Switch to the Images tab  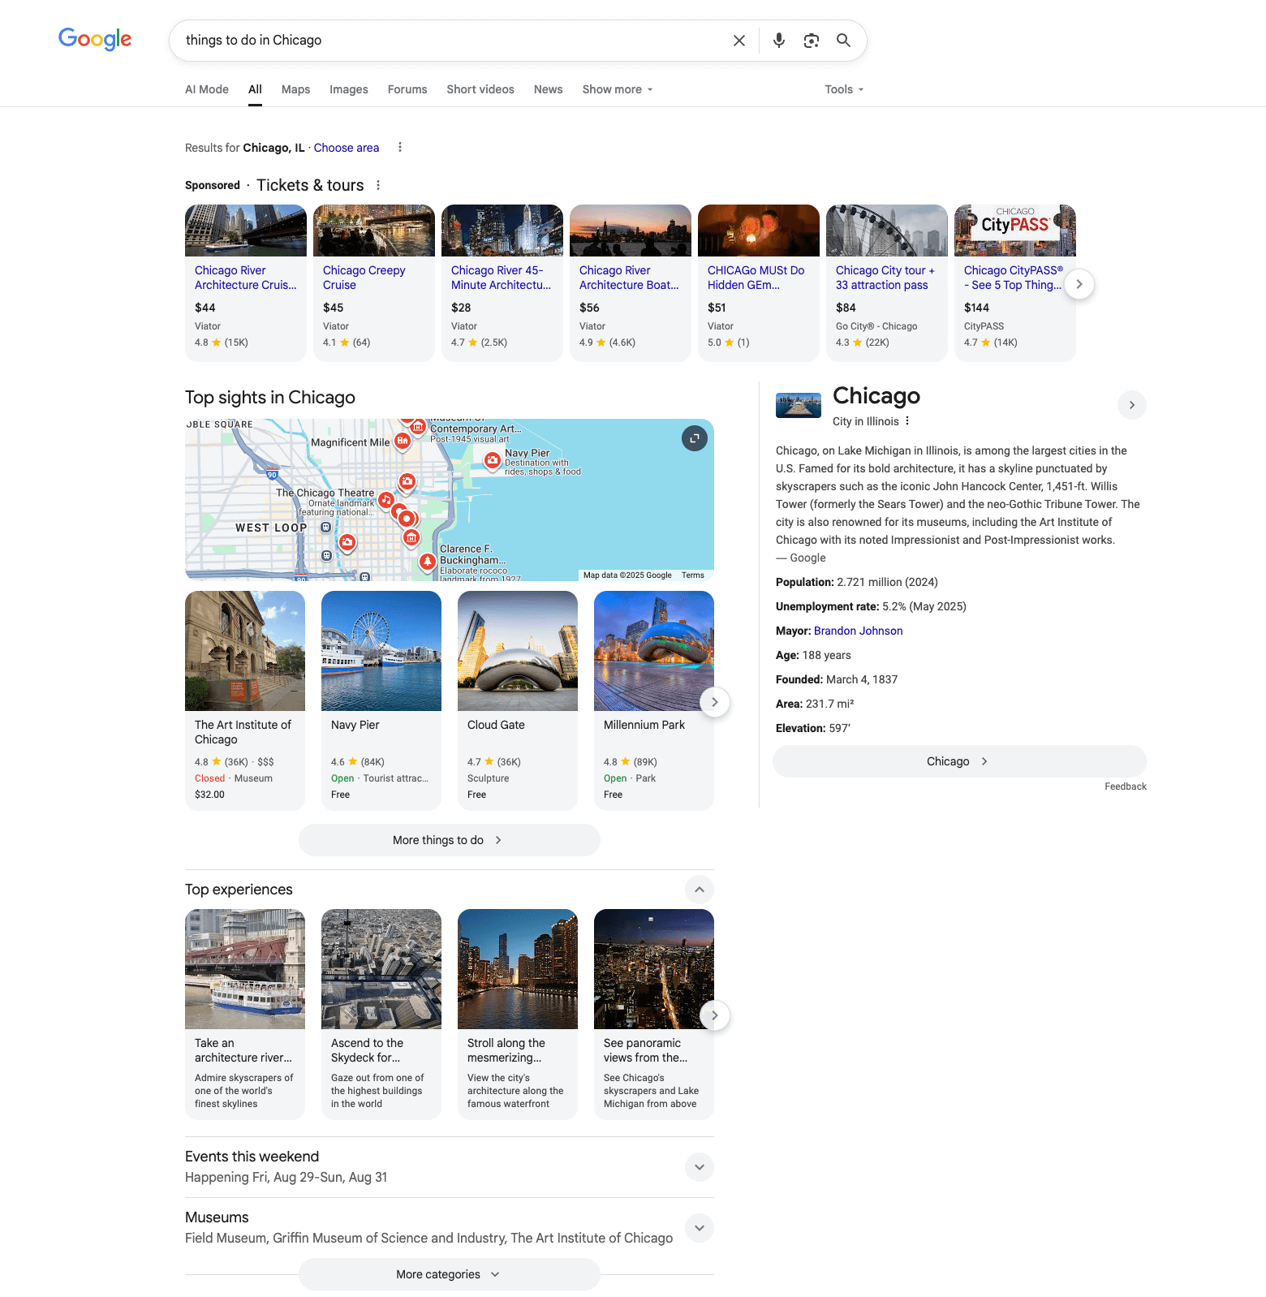click(x=349, y=89)
